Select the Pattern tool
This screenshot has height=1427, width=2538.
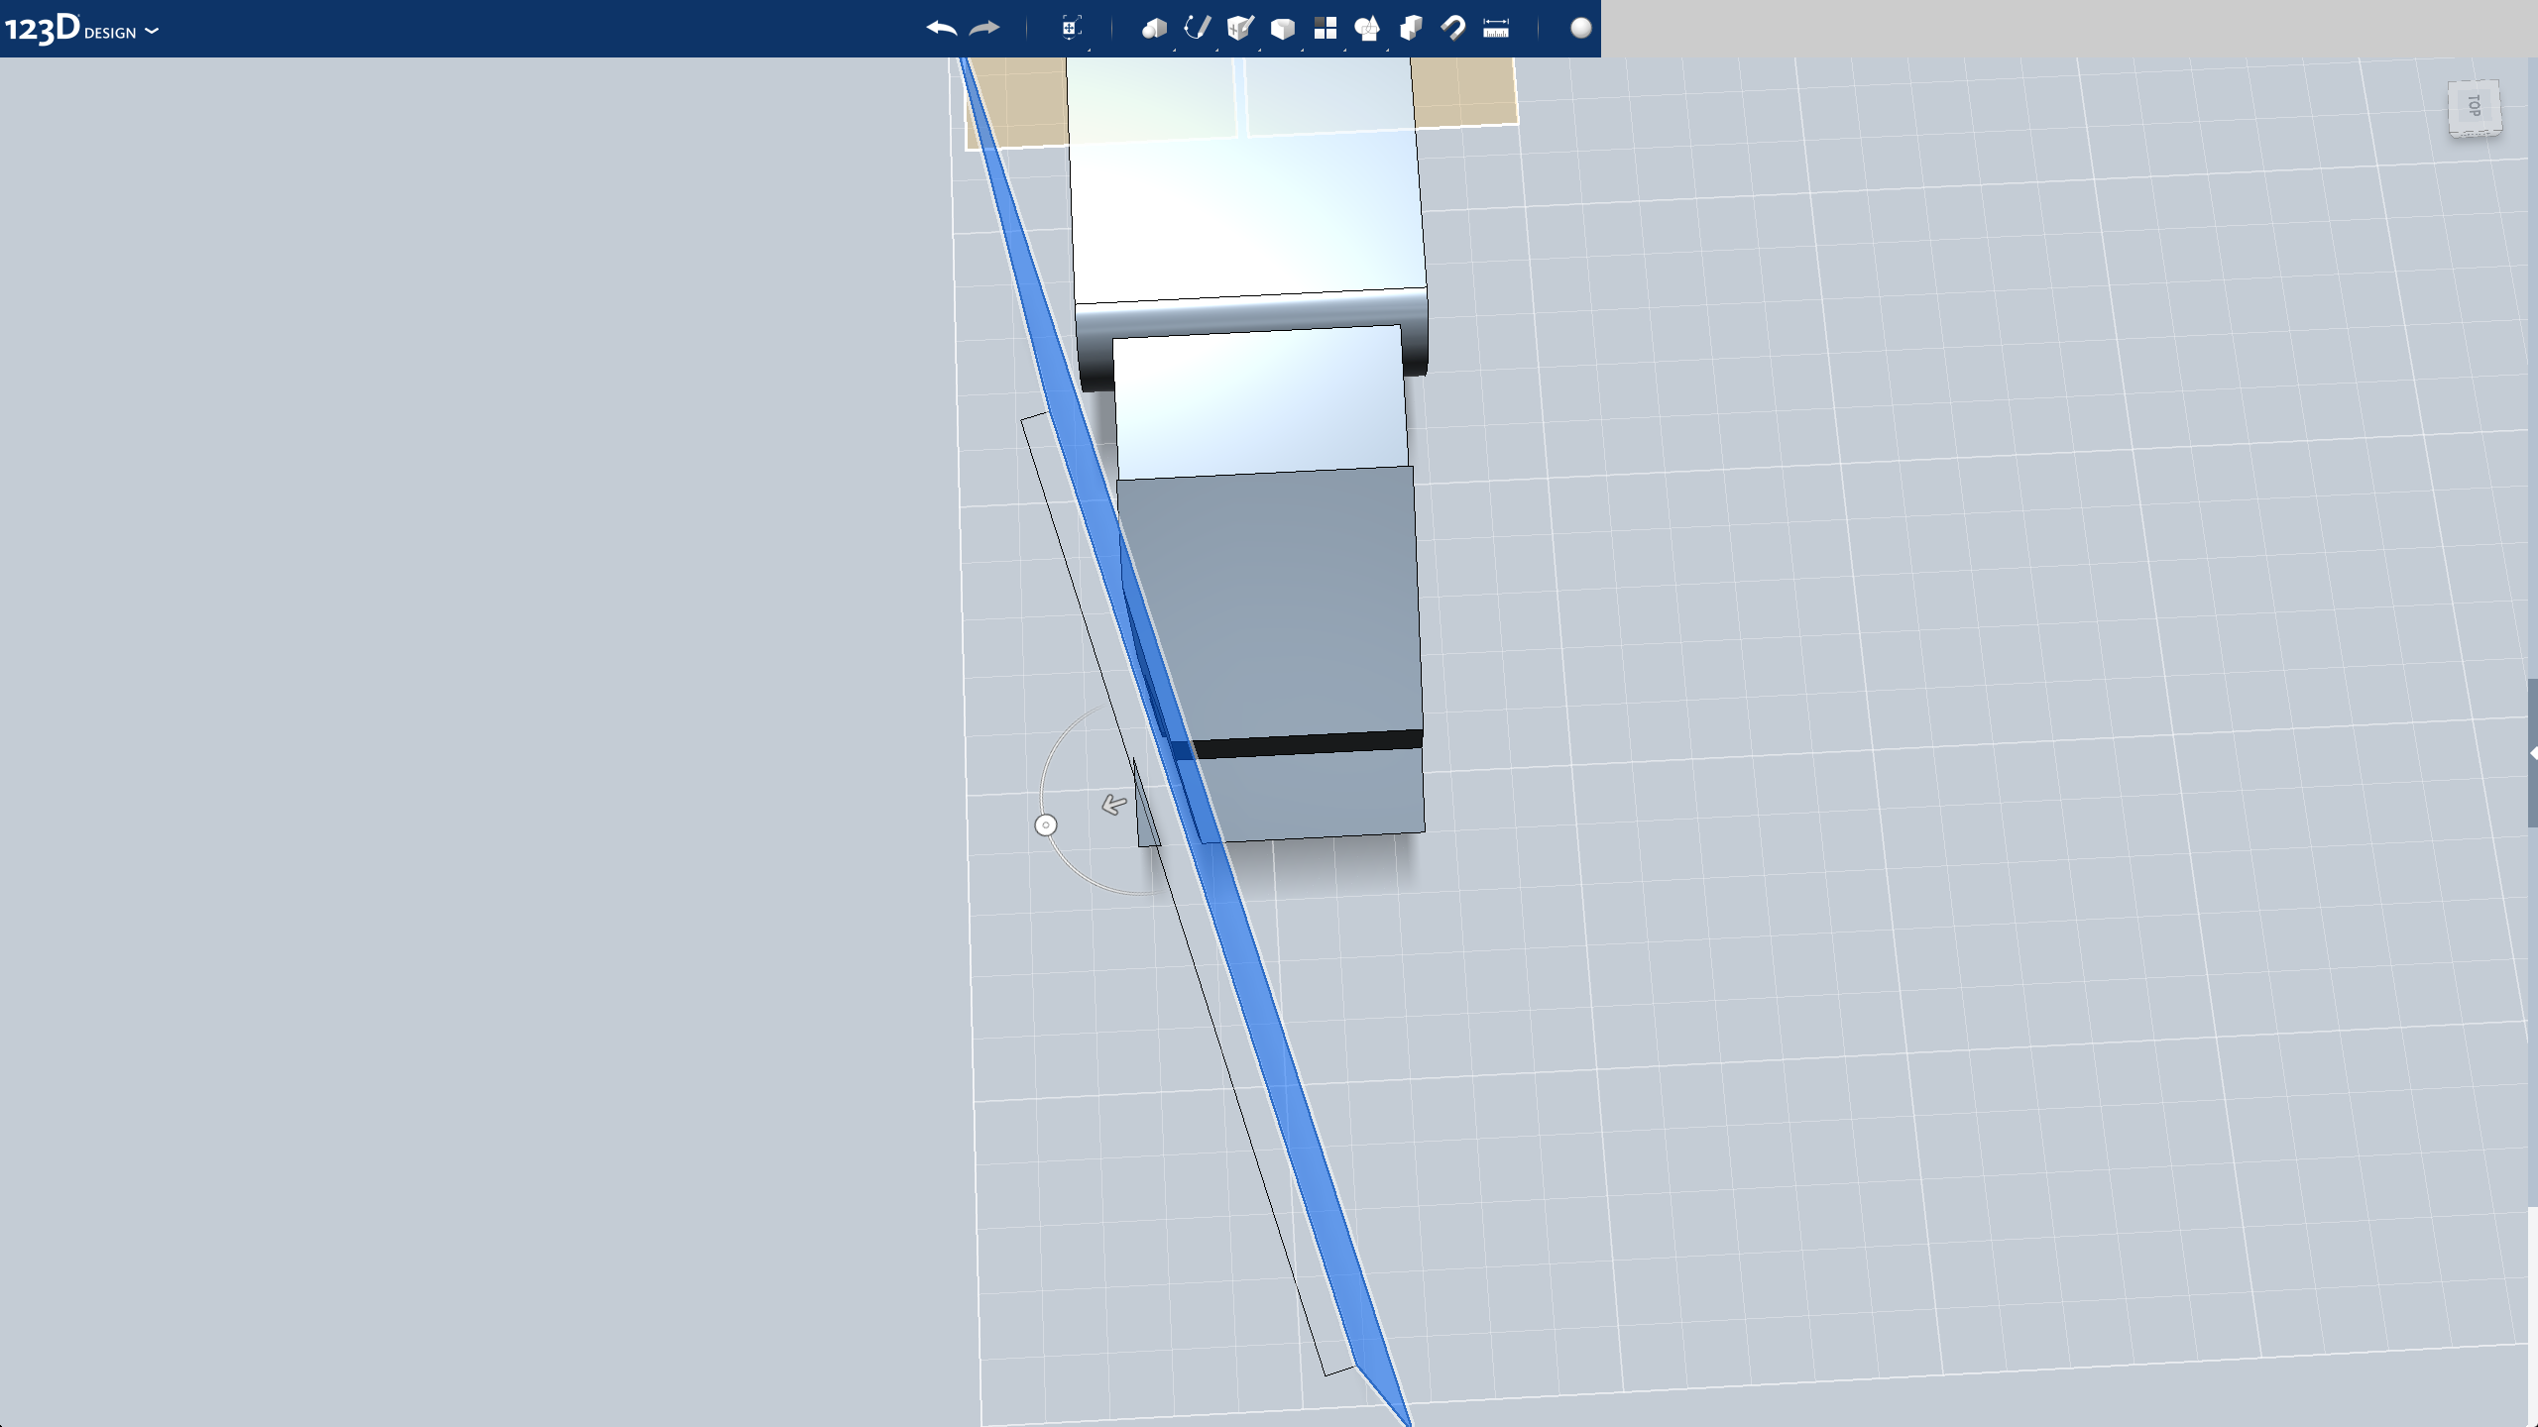(1326, 28)
